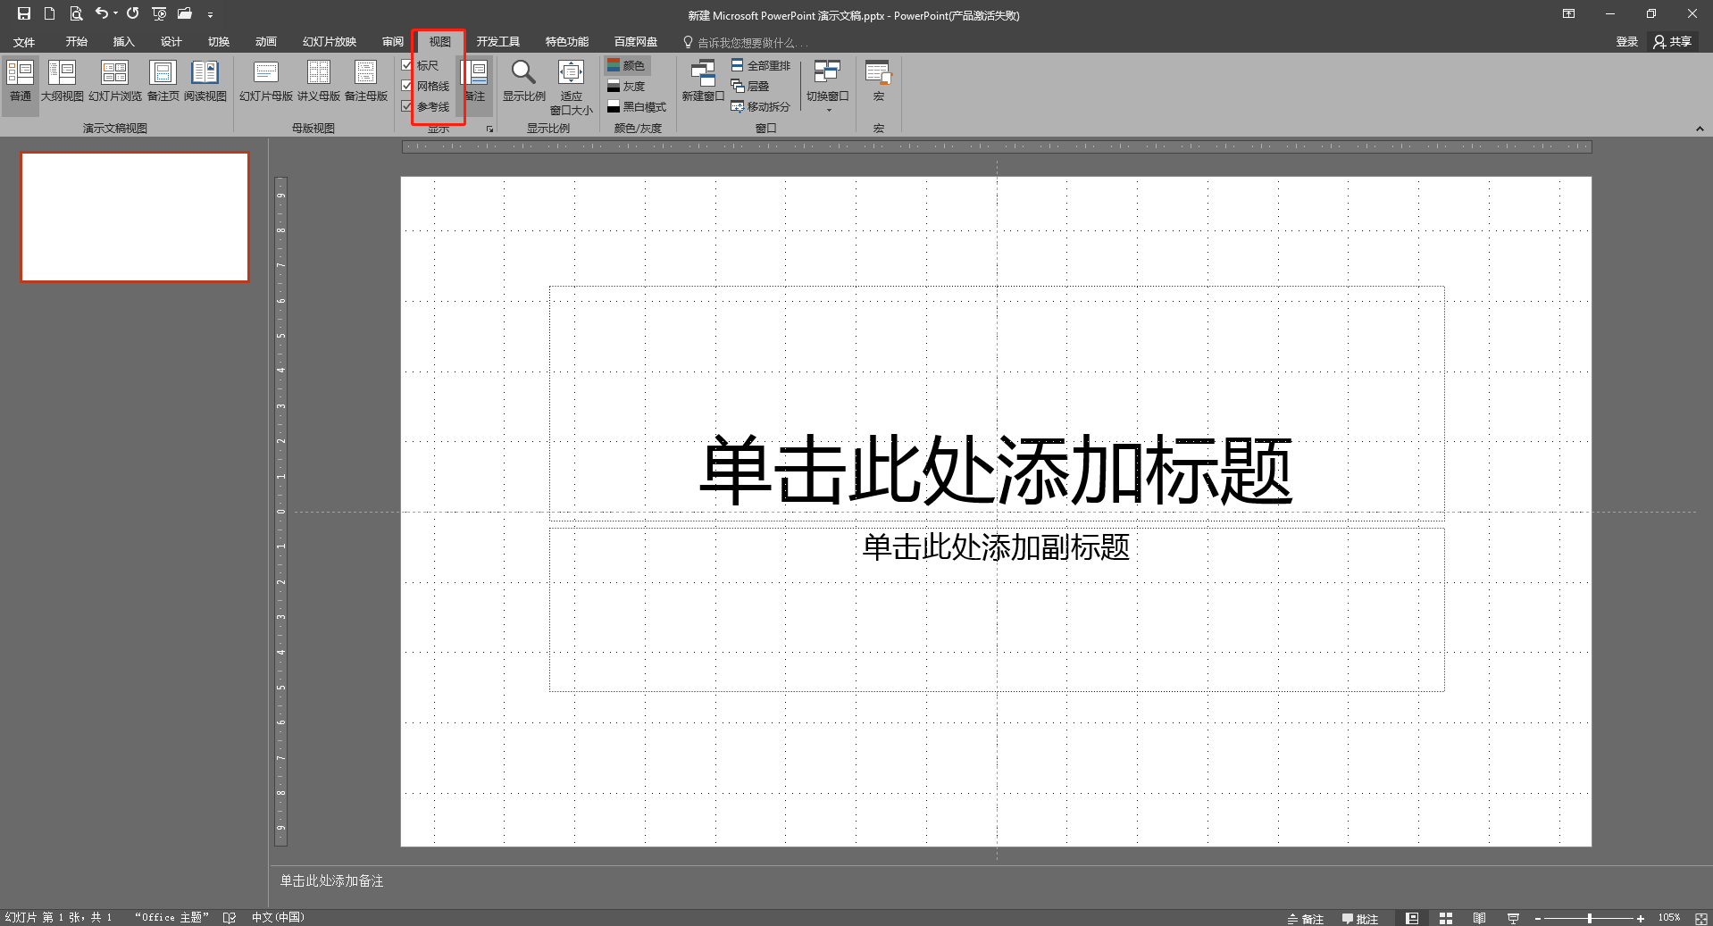1713x926 pixels.
Task: Switch to the 幻灯片放映 tab
Action: (x=329, y=42)
